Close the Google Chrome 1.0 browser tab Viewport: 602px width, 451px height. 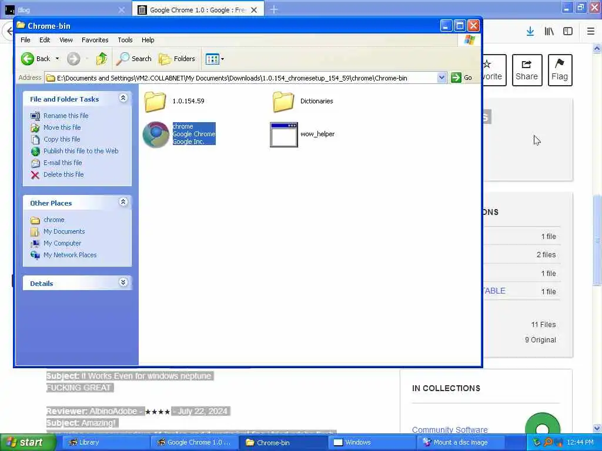point(254,10)
